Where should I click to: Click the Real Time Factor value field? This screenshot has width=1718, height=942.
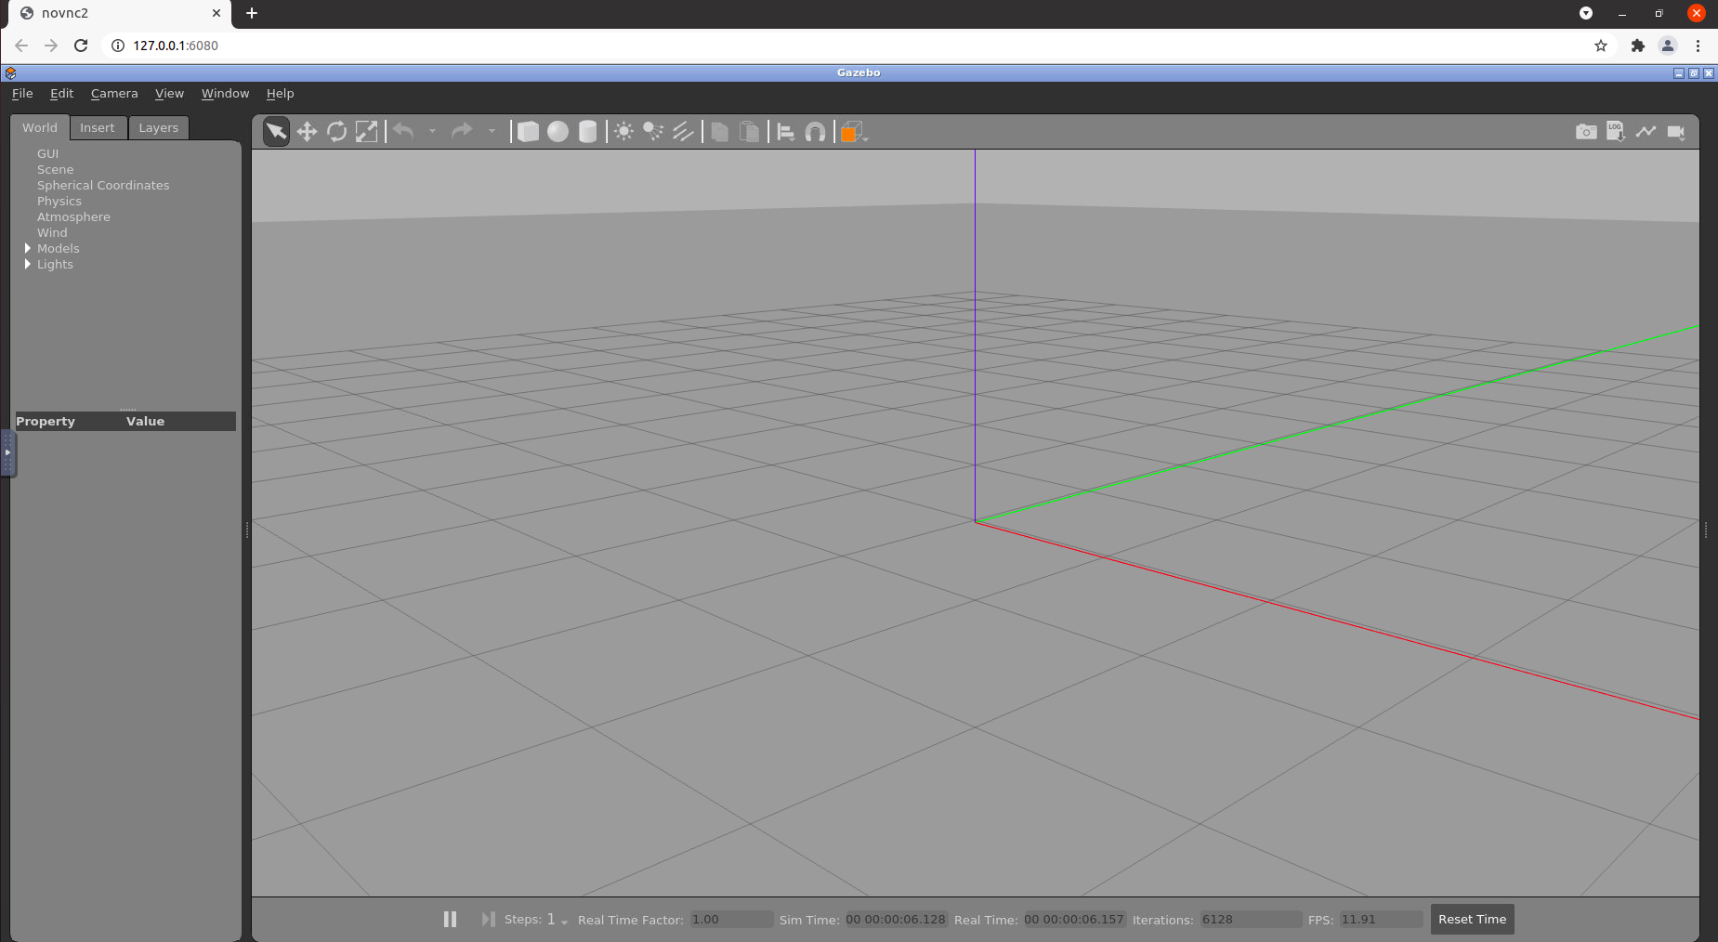click(x=731, y=920)
